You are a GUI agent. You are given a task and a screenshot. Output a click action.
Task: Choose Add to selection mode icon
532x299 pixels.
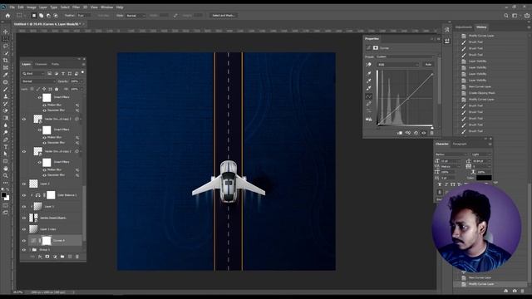(x=41, y=15)
